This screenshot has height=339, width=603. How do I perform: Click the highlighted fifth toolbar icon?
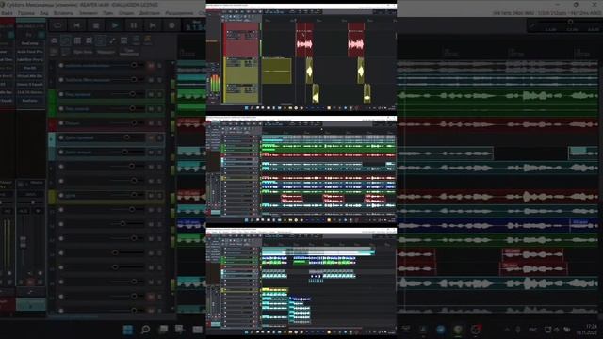tap(101, 40)
